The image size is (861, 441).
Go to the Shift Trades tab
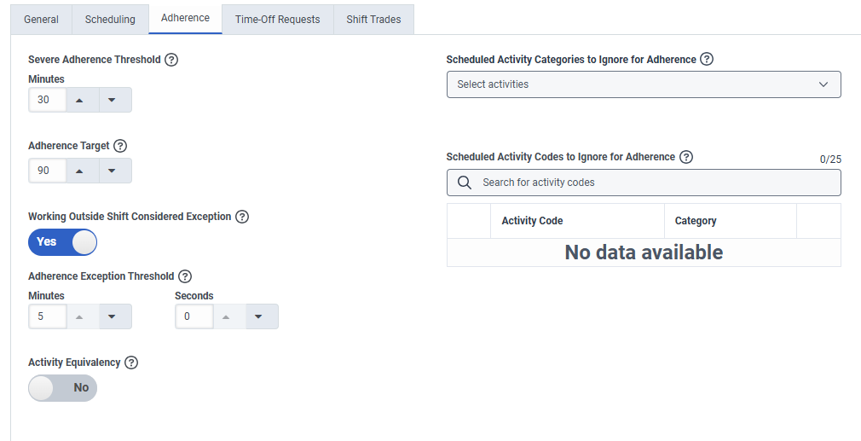tap(373, 20)
